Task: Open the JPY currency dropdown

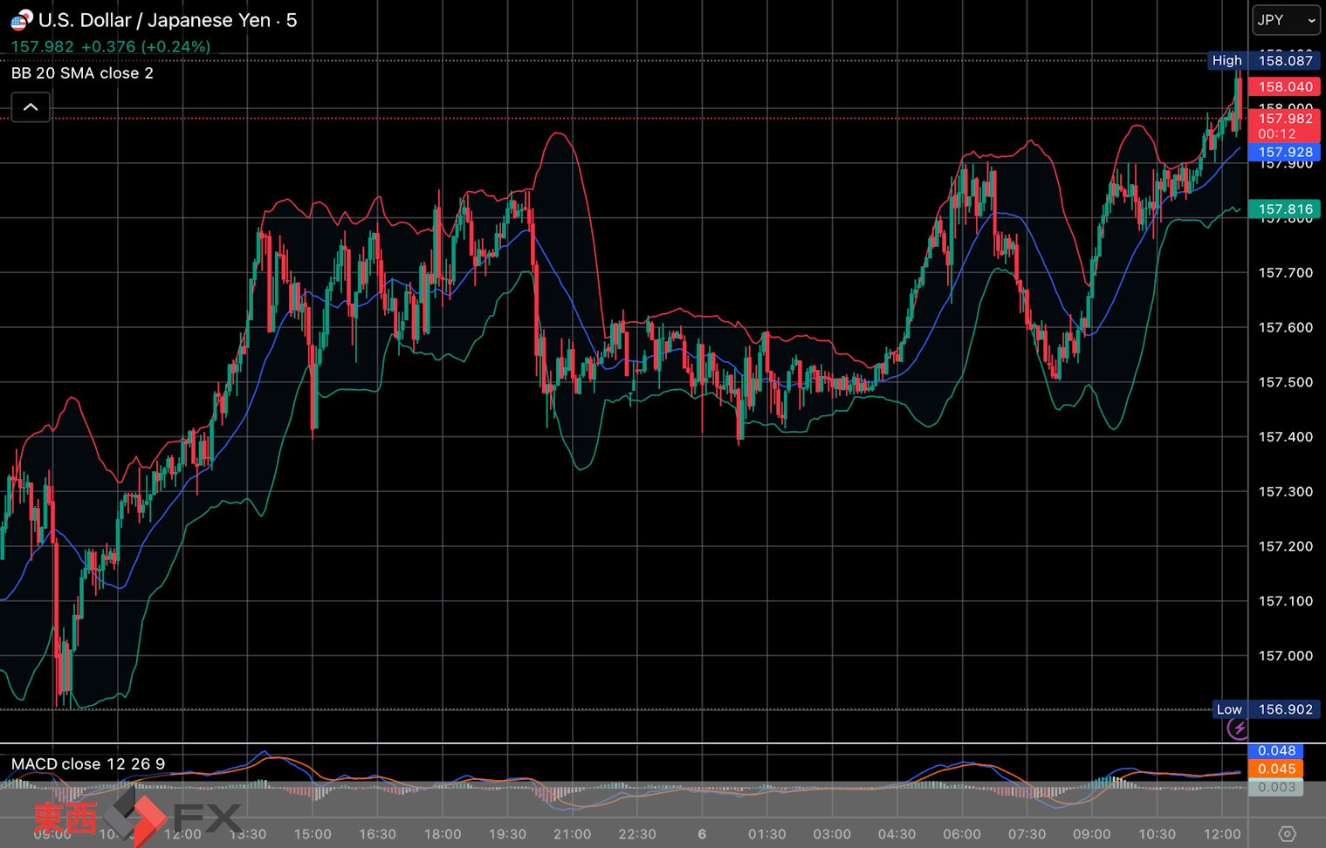Action: [1286, 20]
